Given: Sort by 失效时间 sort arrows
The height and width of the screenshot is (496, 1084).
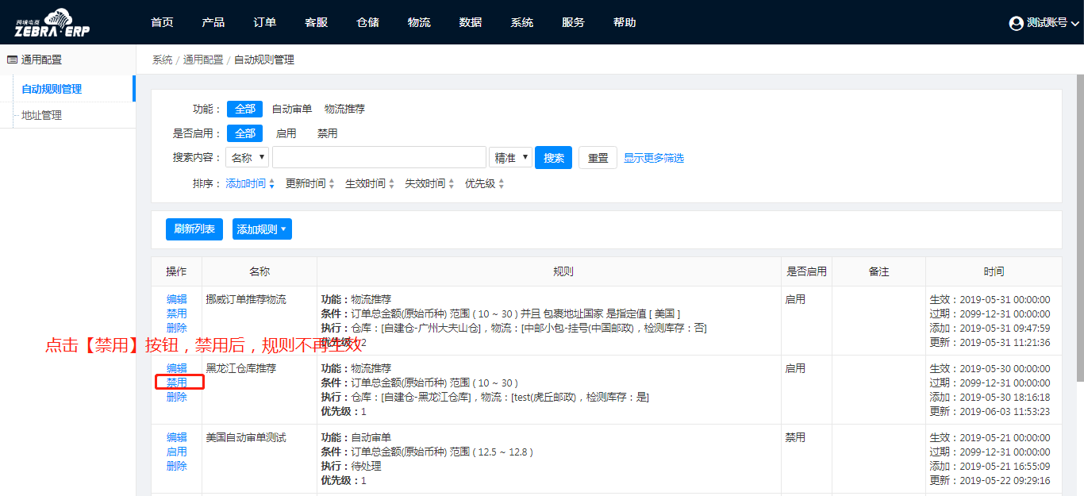Looking at the screenshot, I should click(x=451, y=184).
